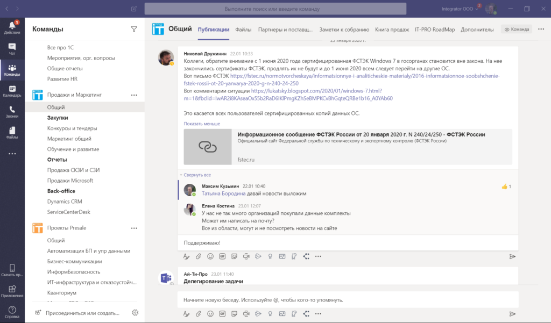Click Meet now video icon in reply toolbar
The height and width of the screenshot is (323, 551).
click(x=246, y=256)
